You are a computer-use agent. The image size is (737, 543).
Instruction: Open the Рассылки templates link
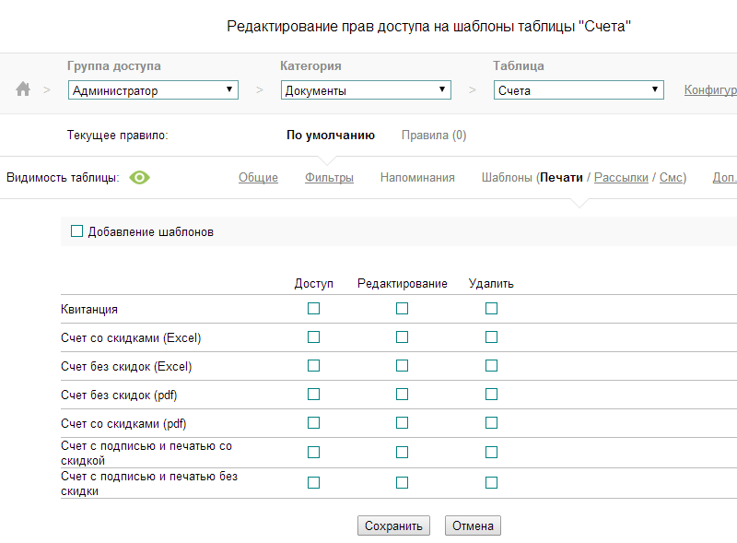(x=621, y=178)
